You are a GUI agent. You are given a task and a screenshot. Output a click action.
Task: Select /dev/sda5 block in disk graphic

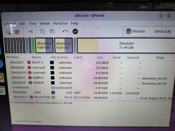pos(44,45)
